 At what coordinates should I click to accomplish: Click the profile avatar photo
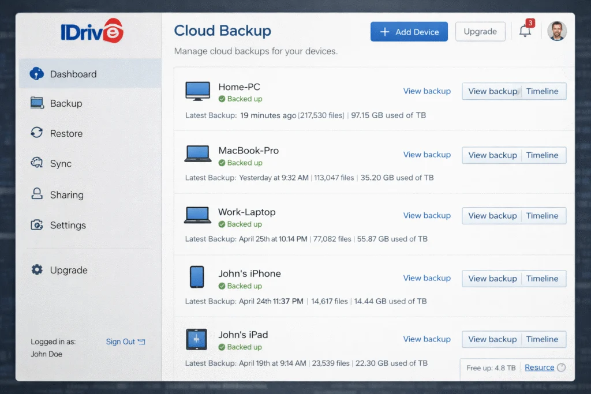point(556,31)
